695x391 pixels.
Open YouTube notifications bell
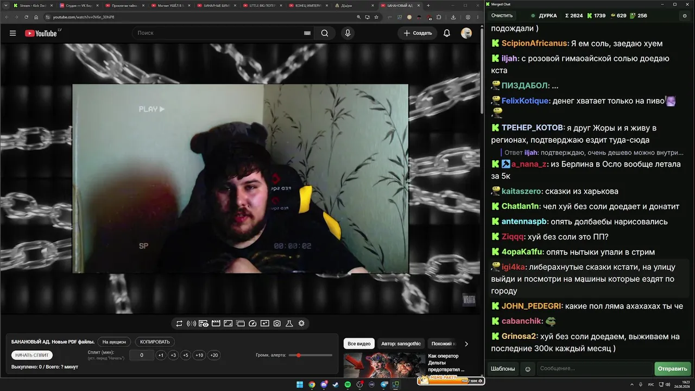pyautogui.click(x=447, y=33)
